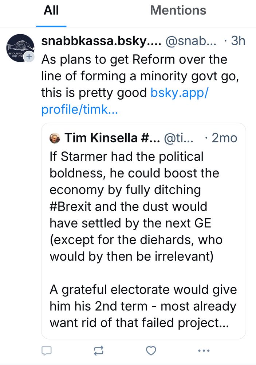Click the @snab... handle
This screenshot has height=365, width=256.
[x=191, y=41]
